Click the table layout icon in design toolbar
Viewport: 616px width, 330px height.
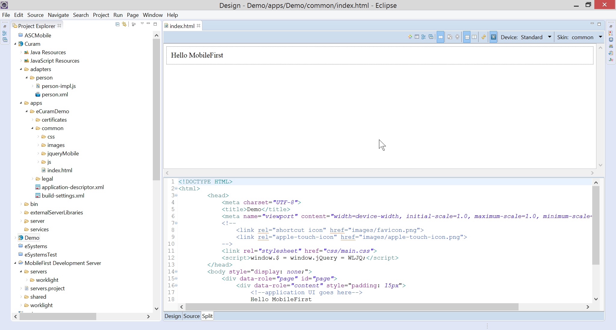[417, 37]
